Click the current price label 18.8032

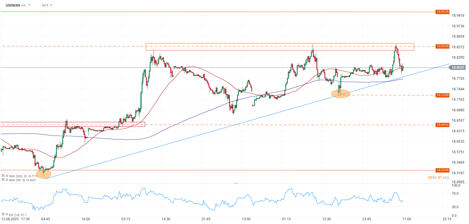click(457, 68)
